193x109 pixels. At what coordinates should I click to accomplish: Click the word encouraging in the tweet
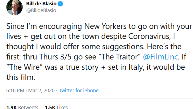(x=60, y=27)
